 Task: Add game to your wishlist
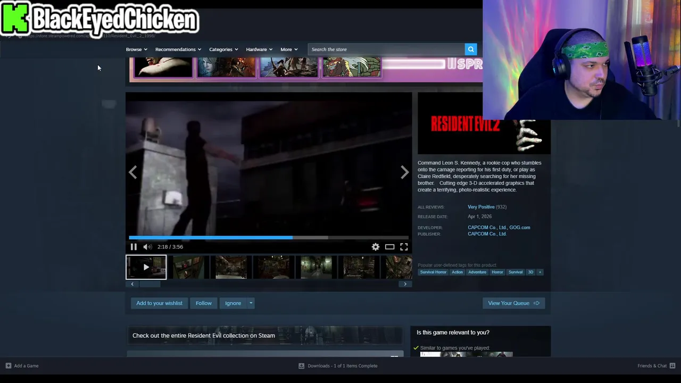159,303
